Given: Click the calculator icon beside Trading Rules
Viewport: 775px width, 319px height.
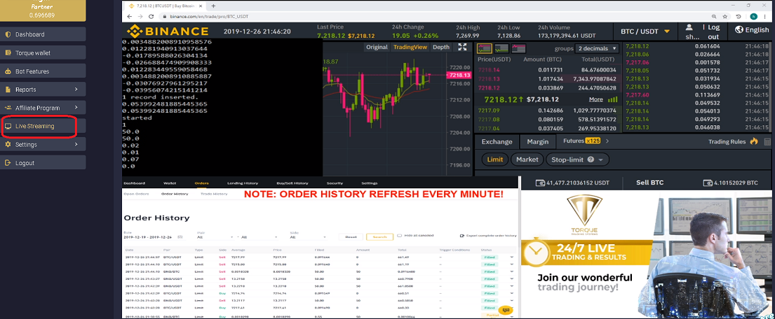Looking at the screenshot, I should [x=767, y=141].
